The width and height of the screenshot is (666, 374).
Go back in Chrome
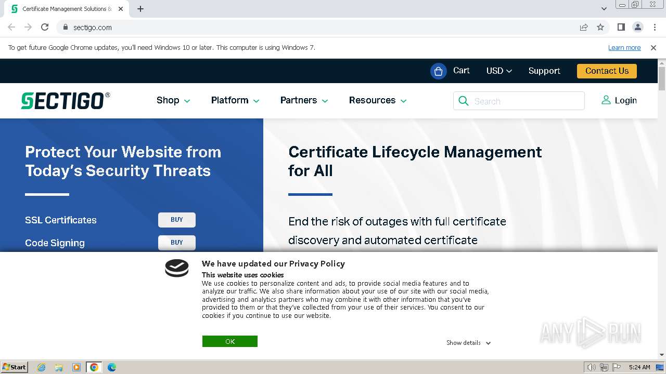11,27
